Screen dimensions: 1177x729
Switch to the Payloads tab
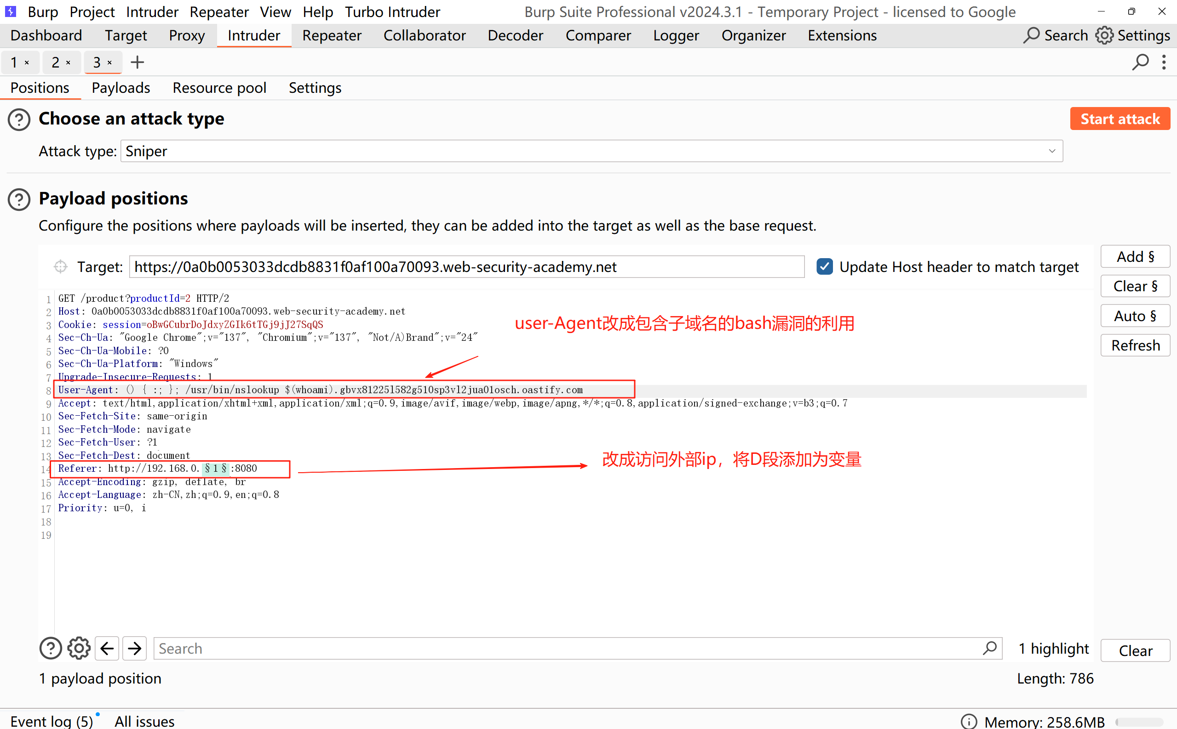click(121, 88)
